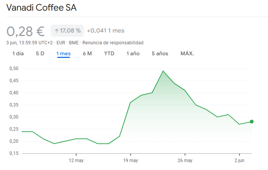Image resolution: width=268 pixels, height=170 pixels.
Task: Show the 6 M chart range
Action: click(87, 53)
